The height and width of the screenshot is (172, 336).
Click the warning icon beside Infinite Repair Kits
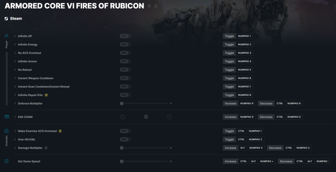[x=46, y=95]
